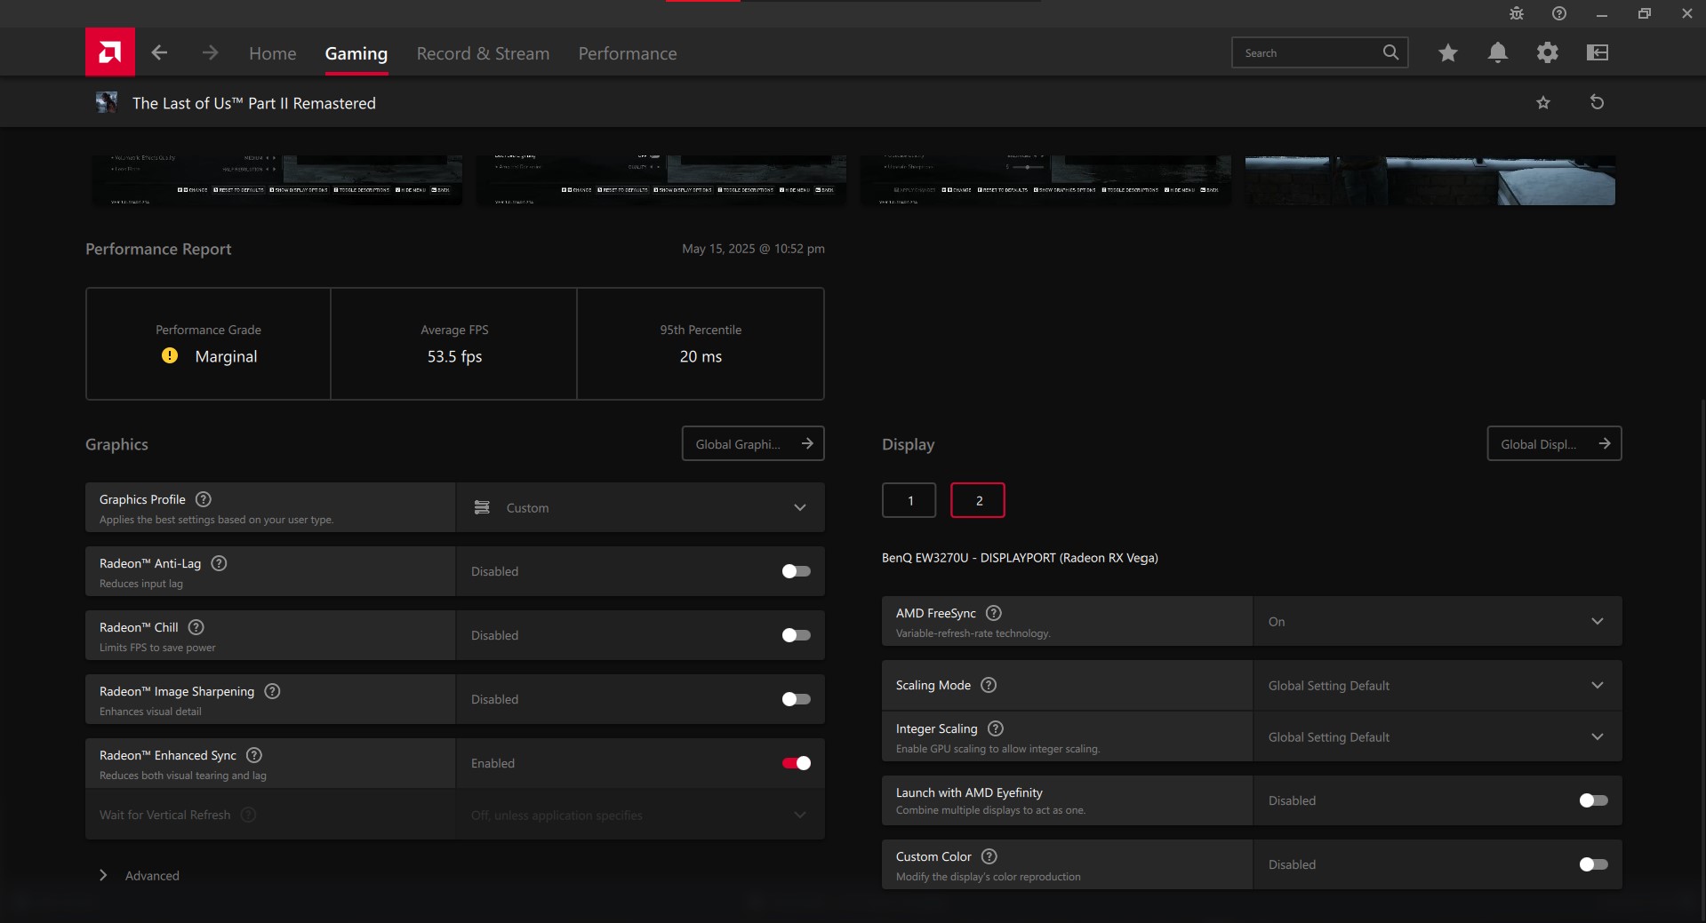Open Scaling Mode dropdown
Screen dimensions: 1706x923
click(x=1438, y=685)
